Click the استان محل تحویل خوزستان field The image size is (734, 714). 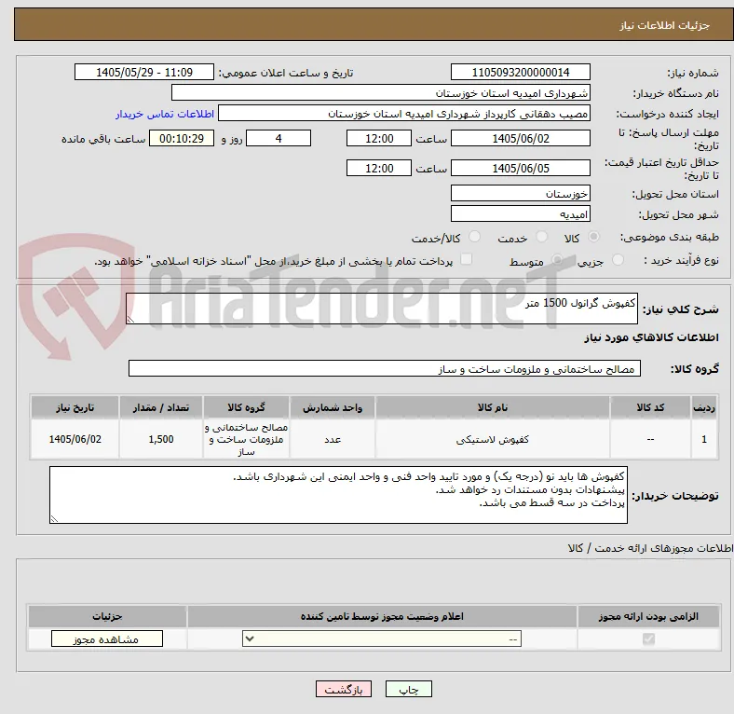point(521,194)
